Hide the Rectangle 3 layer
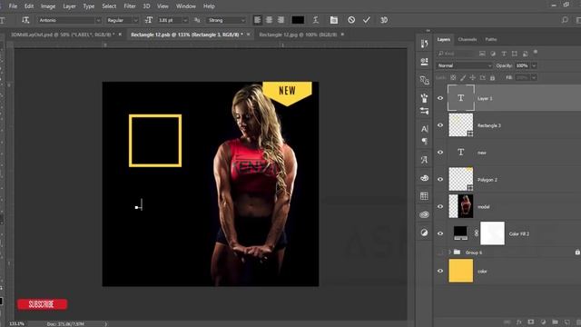581x327 pixels. [x=440, y=125]
